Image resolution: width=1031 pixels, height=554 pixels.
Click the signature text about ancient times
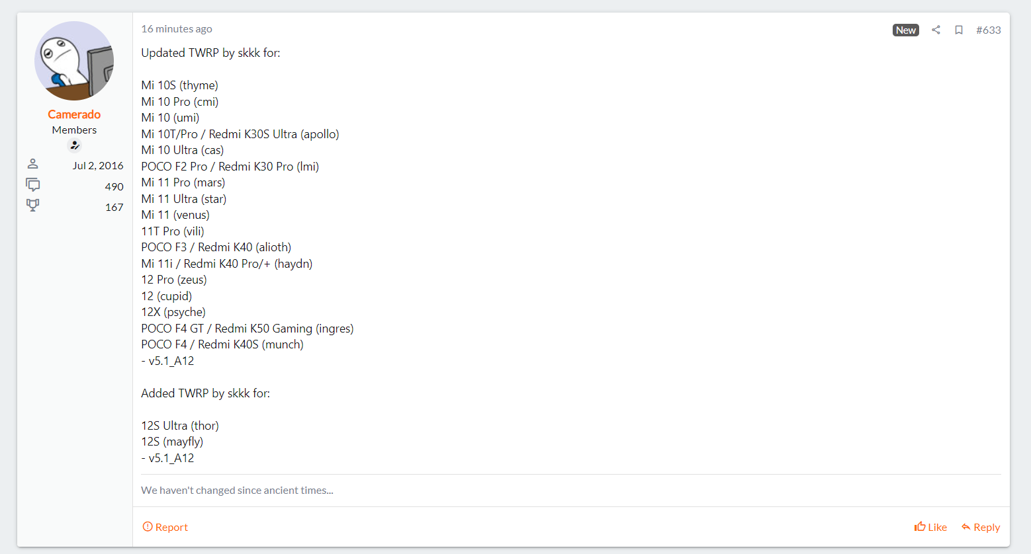237,491
